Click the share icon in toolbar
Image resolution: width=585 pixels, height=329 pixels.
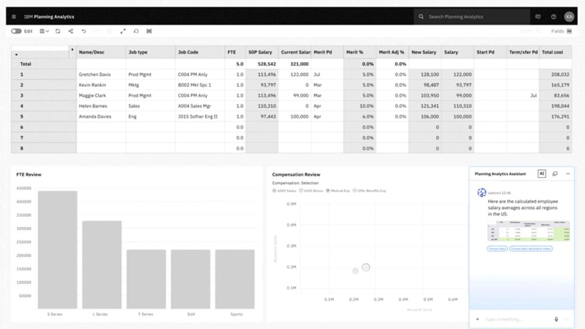(71, 31)
